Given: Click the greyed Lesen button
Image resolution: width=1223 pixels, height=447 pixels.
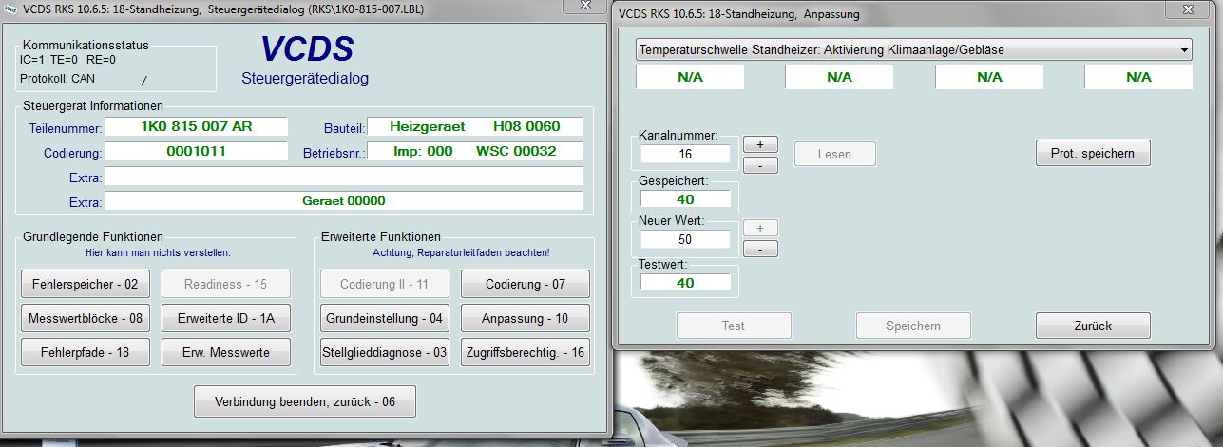Looking at the screenshot, I should pos(834,154).
